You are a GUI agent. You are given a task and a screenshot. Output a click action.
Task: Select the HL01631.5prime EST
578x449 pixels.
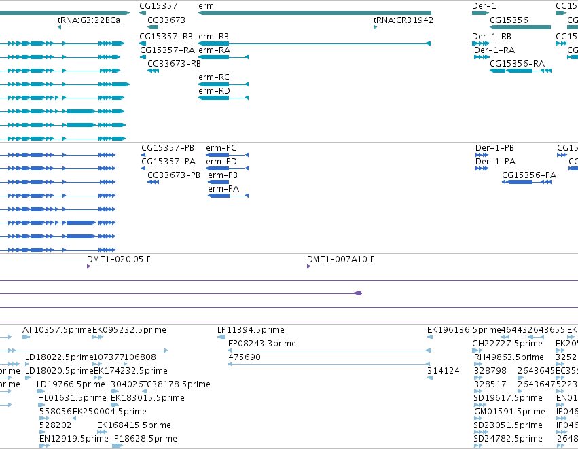[x=41, y=405]
